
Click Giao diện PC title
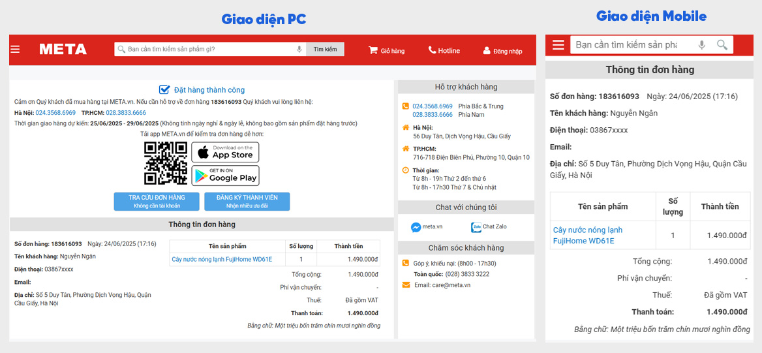264,19
